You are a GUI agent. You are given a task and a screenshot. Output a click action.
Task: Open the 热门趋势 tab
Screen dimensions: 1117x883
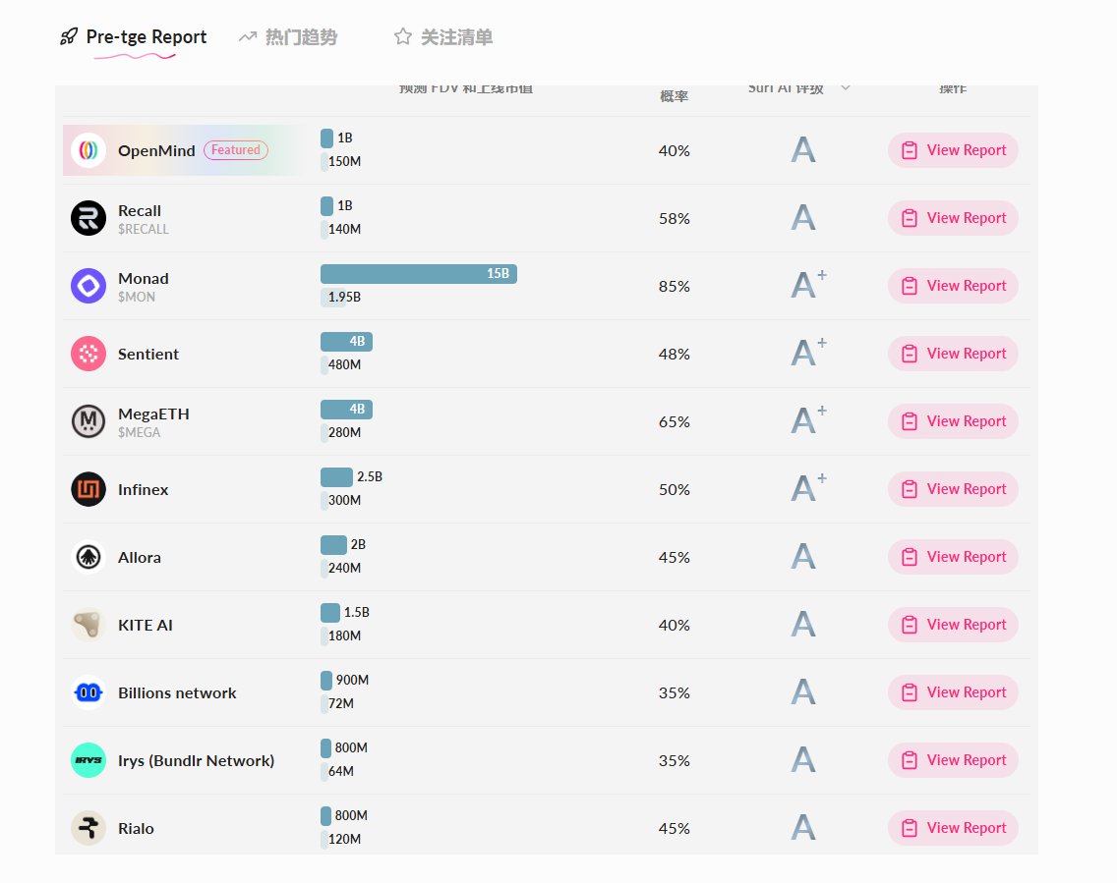coord(288,37)
